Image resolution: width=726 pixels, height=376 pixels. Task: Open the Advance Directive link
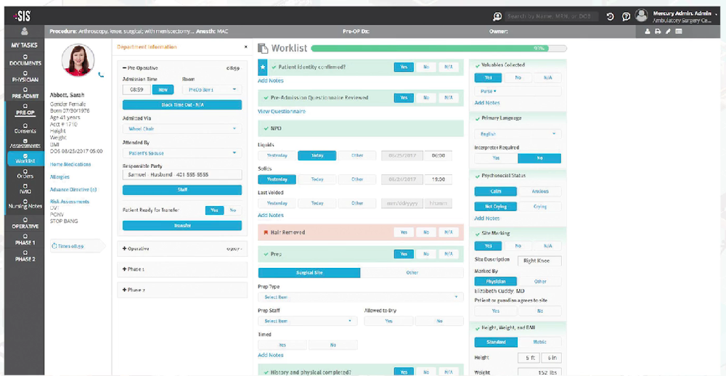(73, 189)
